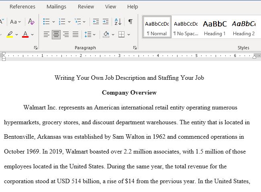The width and height of the screenshot is (261, 192).
Task: Apply the Heading 1 style
Action: pos(215,27)
